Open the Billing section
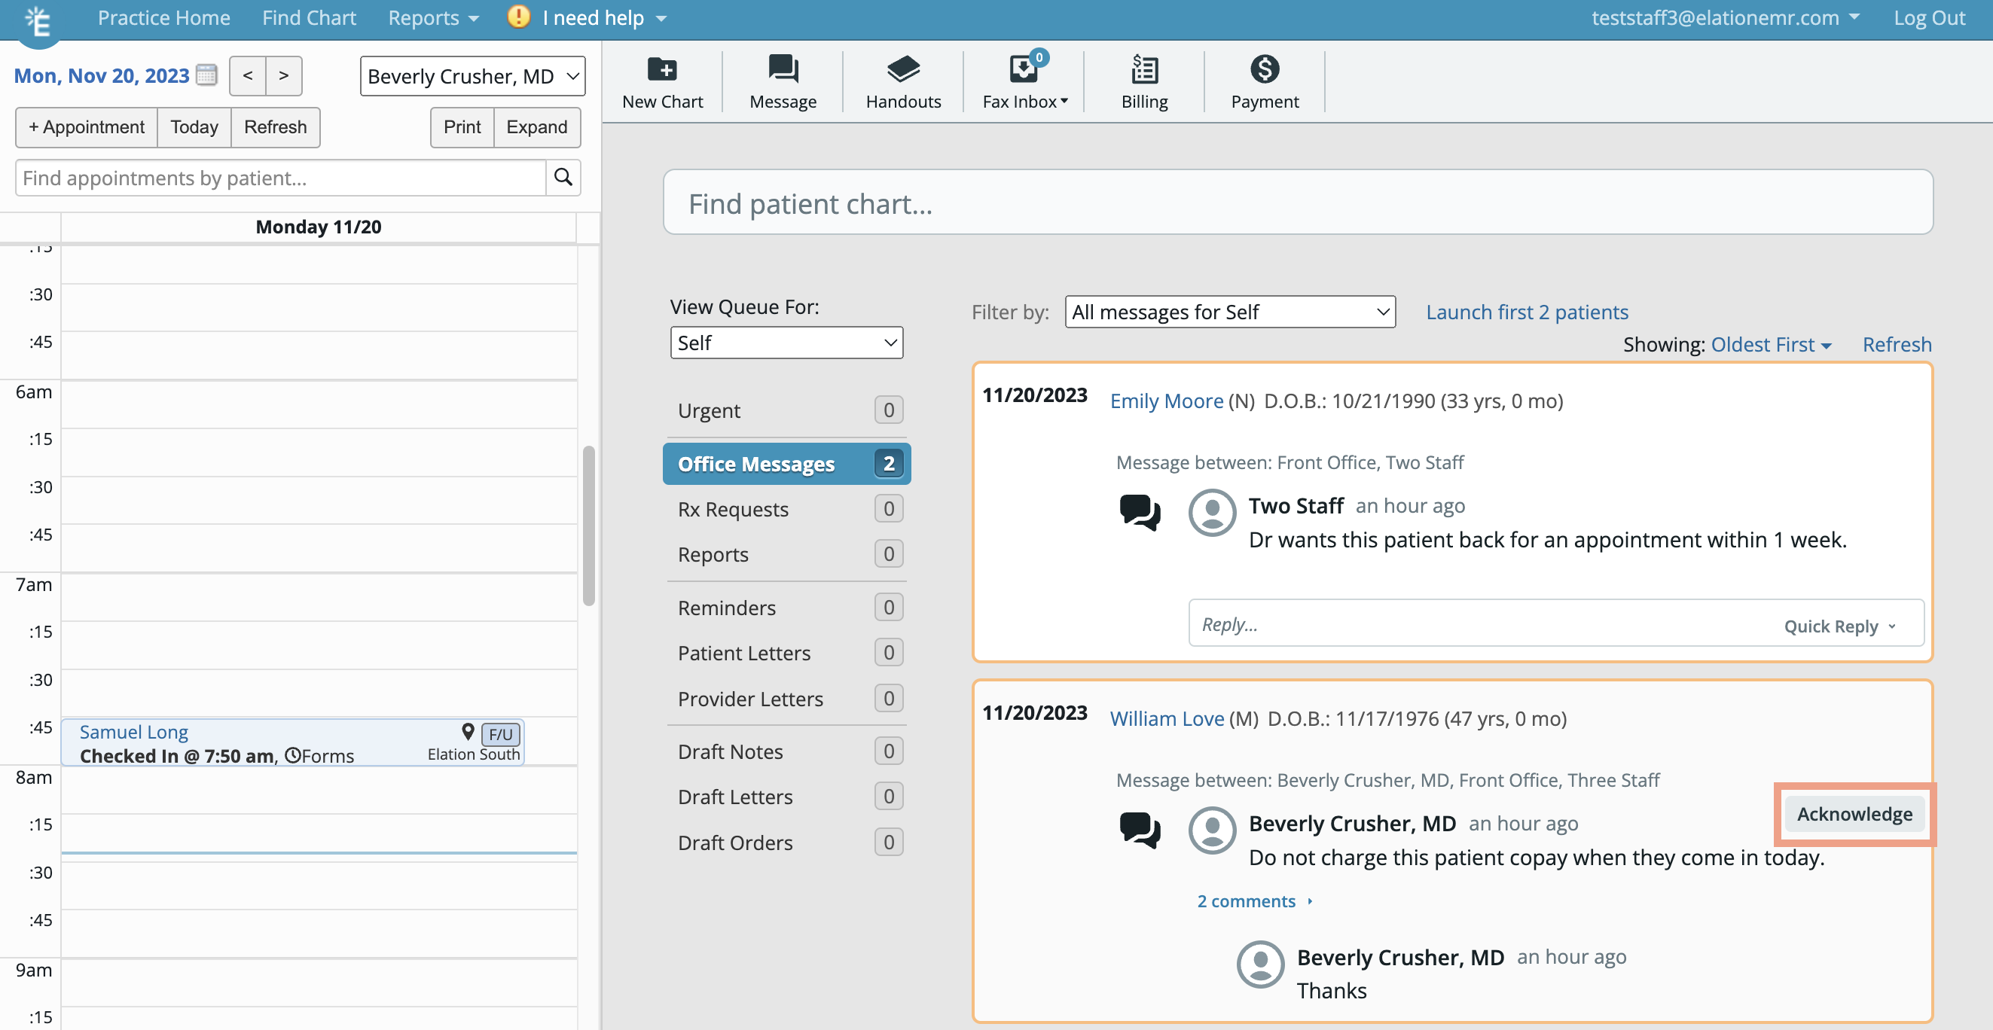Screen dimensions: 1993x1030 (x=1143, y=81)
